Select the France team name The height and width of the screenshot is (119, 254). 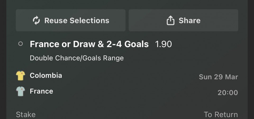click(41, 91)
